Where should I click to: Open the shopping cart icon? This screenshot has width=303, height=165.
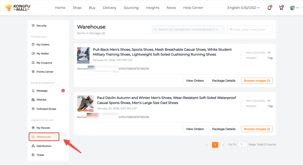pyautogui.click(x=281, y=8)
